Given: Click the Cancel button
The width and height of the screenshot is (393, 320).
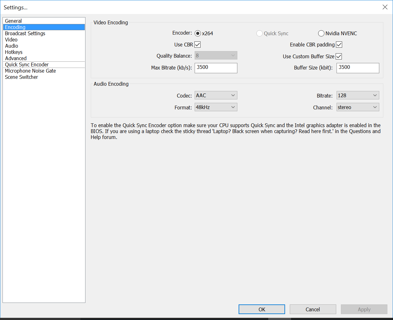Looking at the screenshot, I should [x=313, y=309].
